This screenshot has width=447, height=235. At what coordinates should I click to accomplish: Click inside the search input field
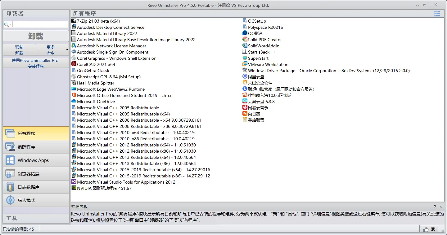coord(40,24)
